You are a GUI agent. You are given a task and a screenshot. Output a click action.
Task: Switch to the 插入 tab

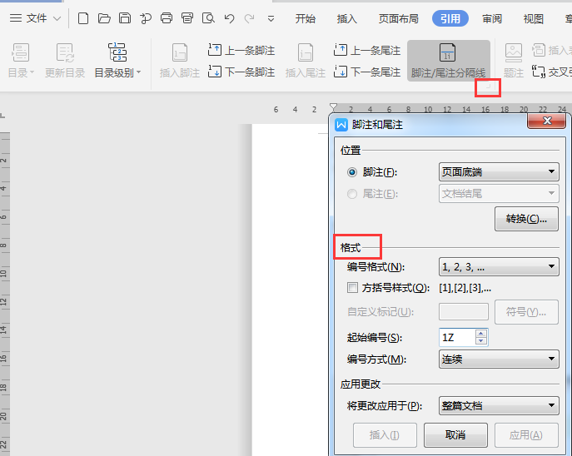pyautogui.click(x=347, y=18)
